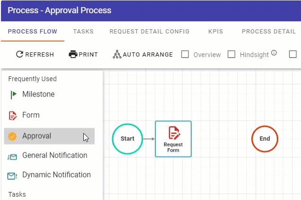This screenshot has width=301, height=200.
Task: Select the green Milestone flag icon
Action: pyautogui.click(x=14, y=95)
